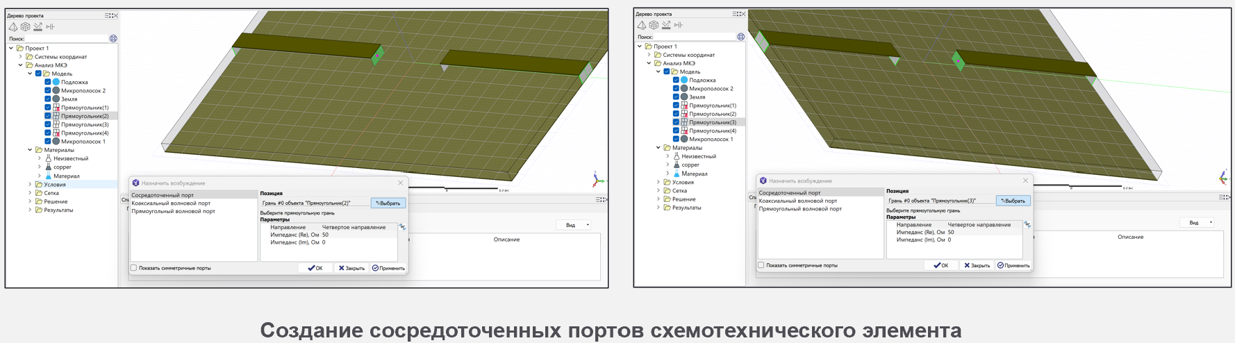Click the mesh check icon in right tree toolbar
Screen dimensions: 1235x343
666,25
